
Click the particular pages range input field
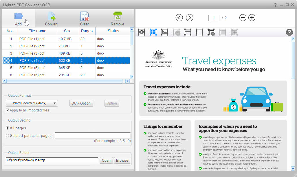(x=93, y=135)
